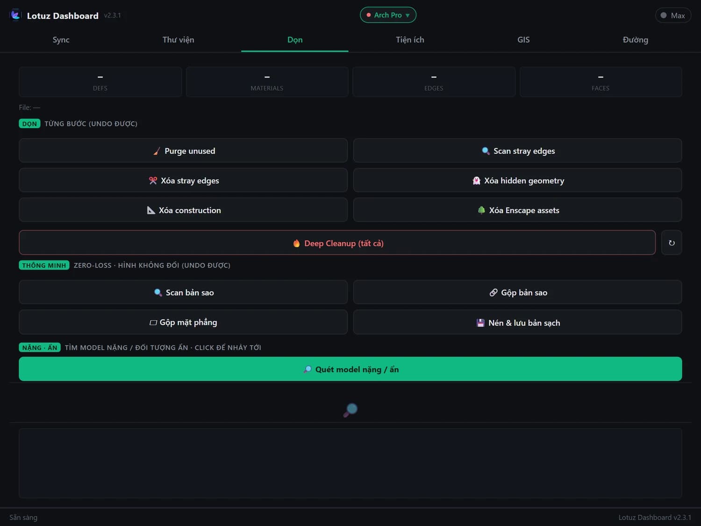Click the Quét model nặng / ẩn button
This screenshot has width=701, height=526.
coord(350,369)
